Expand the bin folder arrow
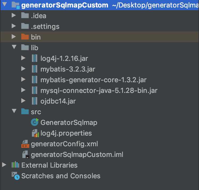The image size is (199, 190). 14,37
